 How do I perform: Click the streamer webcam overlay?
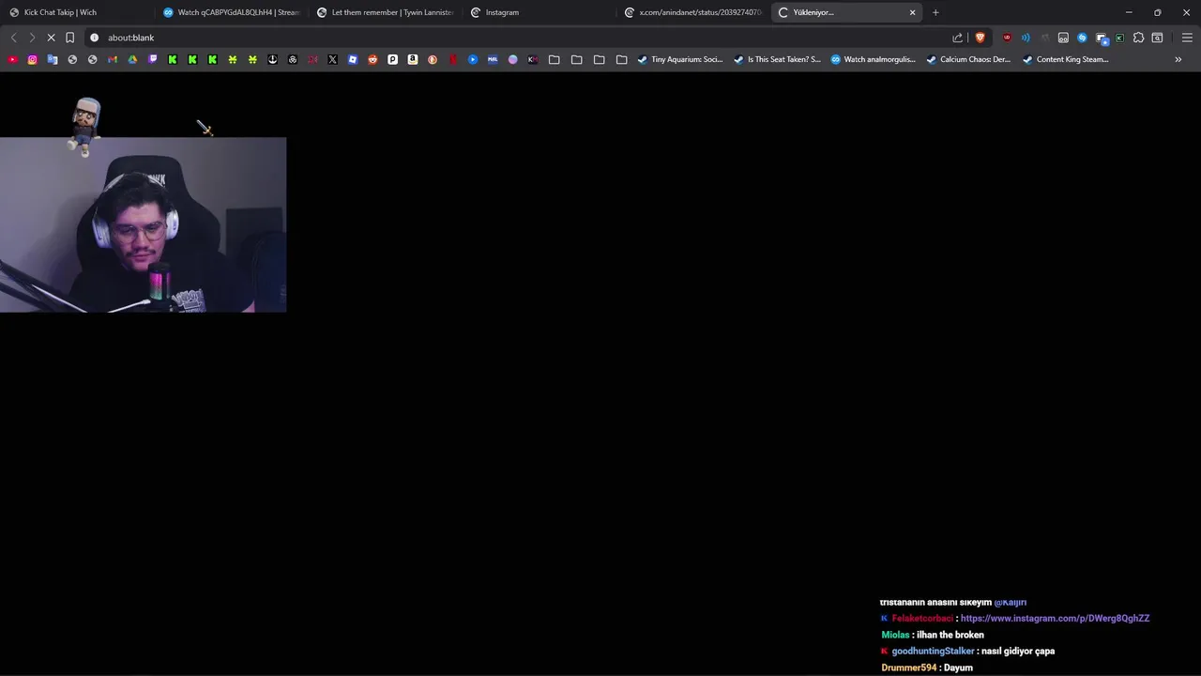[143, 225]
